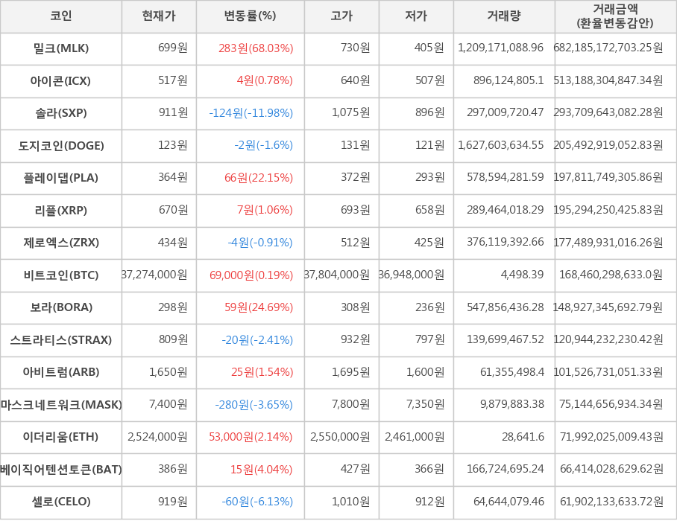Select the 변동률(%) column header
The image size is (677, 521).
click(x=250, y=16)
